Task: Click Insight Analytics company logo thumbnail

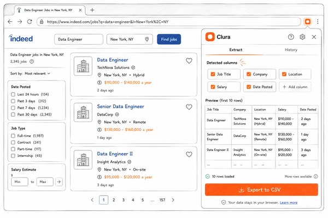Action: point(83,160)
